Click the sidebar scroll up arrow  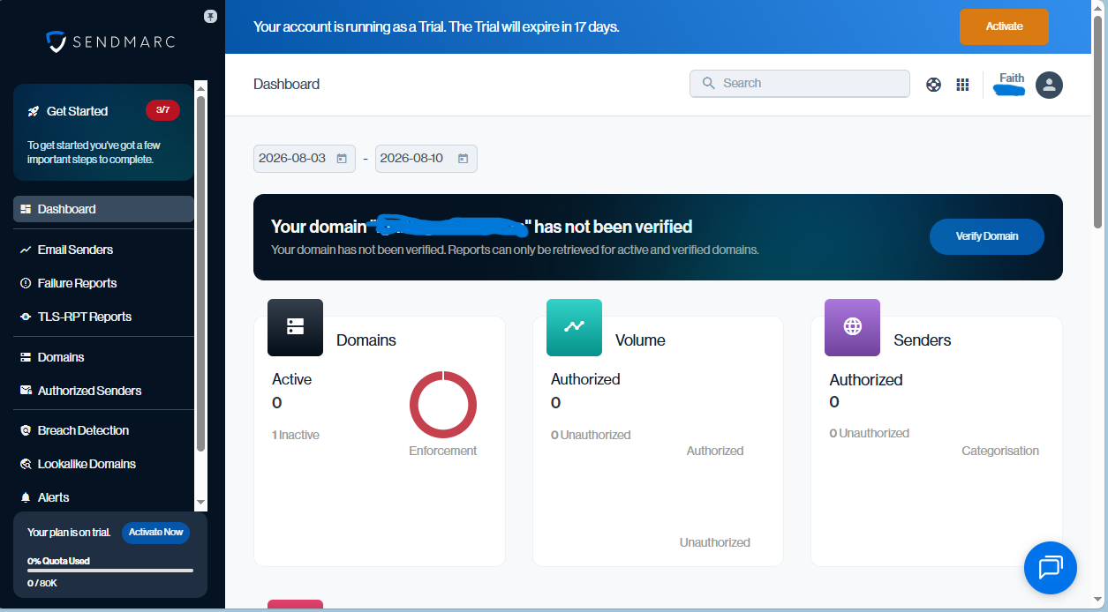point(200,88)
